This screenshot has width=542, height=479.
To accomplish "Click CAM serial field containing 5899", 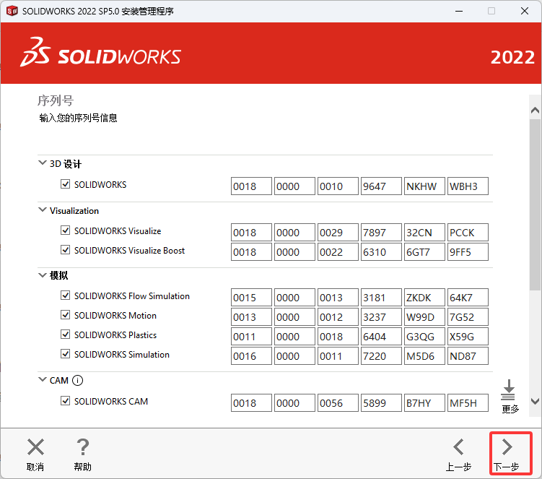I will (381, 402).
